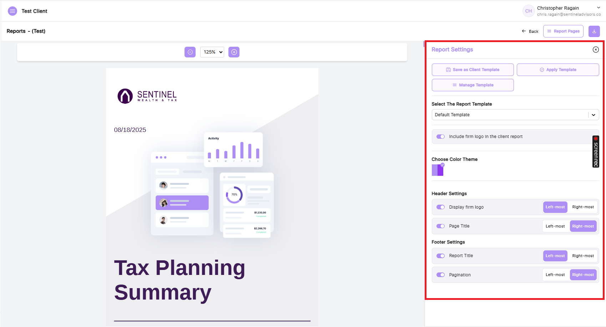The height and width of the screenshot is (327, 606).
Task: Click the Footer Settings label
Action: (x=448, y=242)
